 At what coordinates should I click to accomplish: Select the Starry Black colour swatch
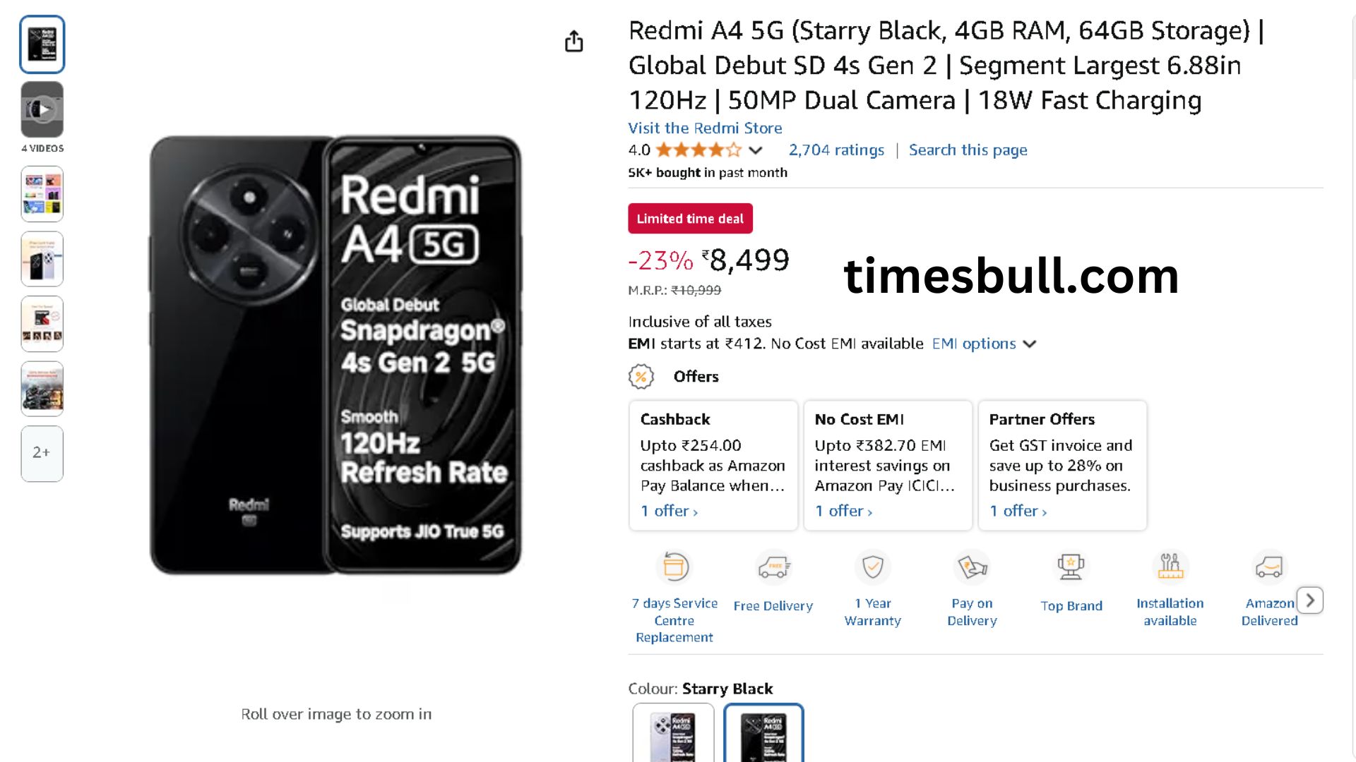[763, 734]
